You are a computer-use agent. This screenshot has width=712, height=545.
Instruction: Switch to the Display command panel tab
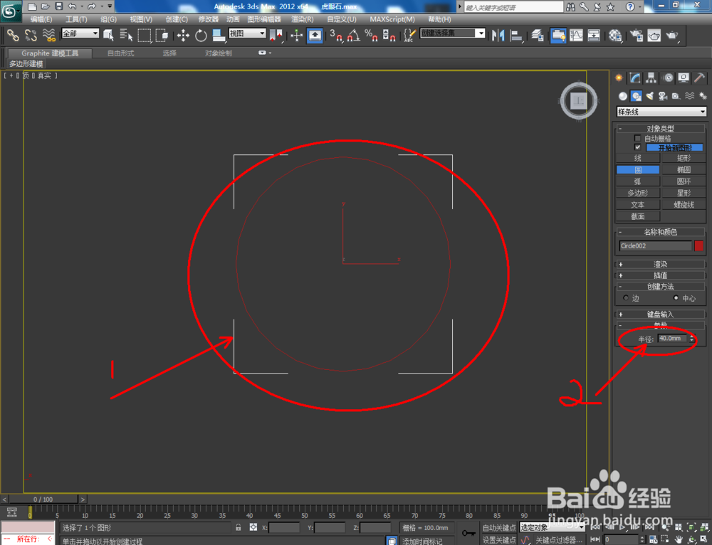pyautogui.click(x=684, y=78)
